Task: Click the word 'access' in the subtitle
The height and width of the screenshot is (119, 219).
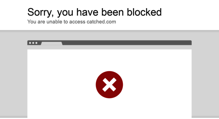Action: 77,22
